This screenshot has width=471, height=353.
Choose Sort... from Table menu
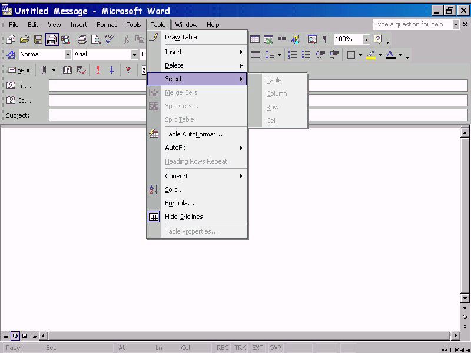(197, 189)
